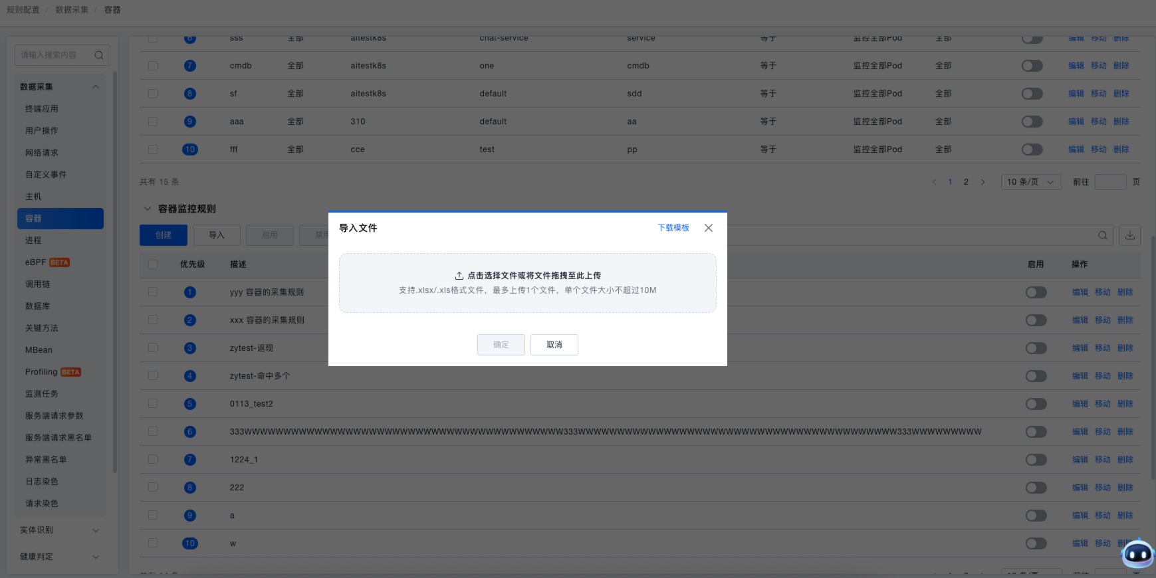Toggle enable switch for cmdb row

[x=1032, y=66]
